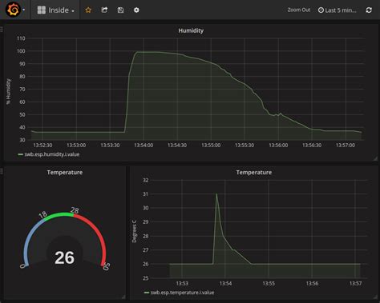The image size is (380, 303).
Task: Expand the arrow beside the Grafana logo
Action: point(24,10)
